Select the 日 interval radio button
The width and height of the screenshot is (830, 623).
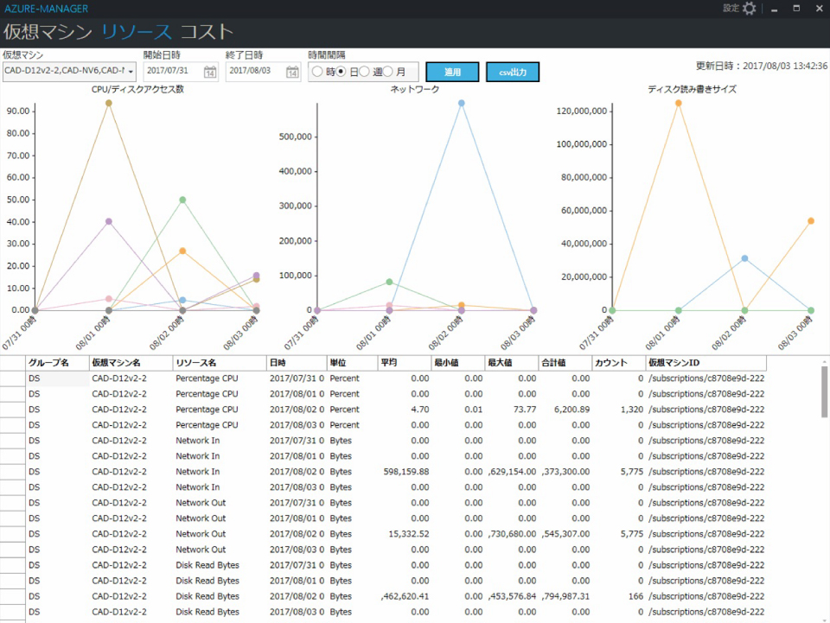[342, 72]
